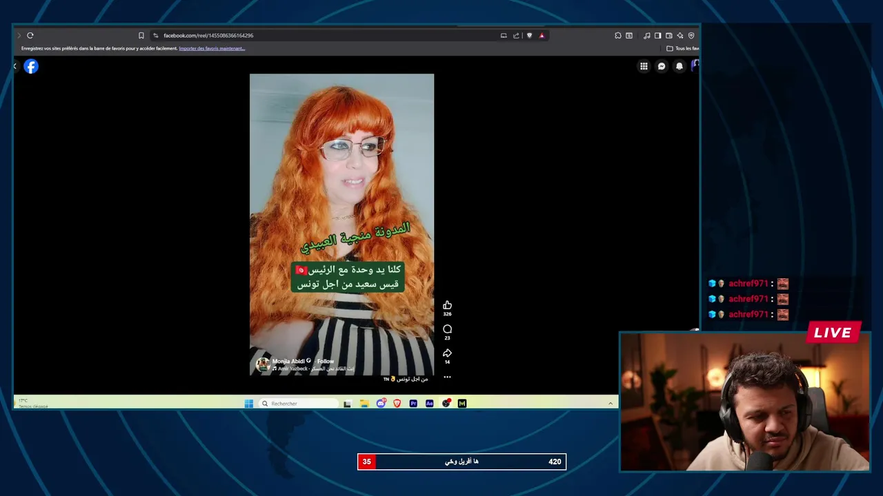Open the Brave VPN shield icon
The height and width of the screenshot is (496, 883).
click(x=691, y=35)
